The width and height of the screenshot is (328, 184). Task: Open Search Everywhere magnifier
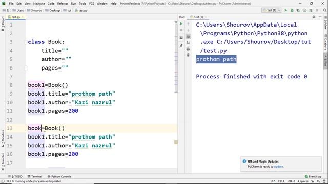(x=324, y=10)
